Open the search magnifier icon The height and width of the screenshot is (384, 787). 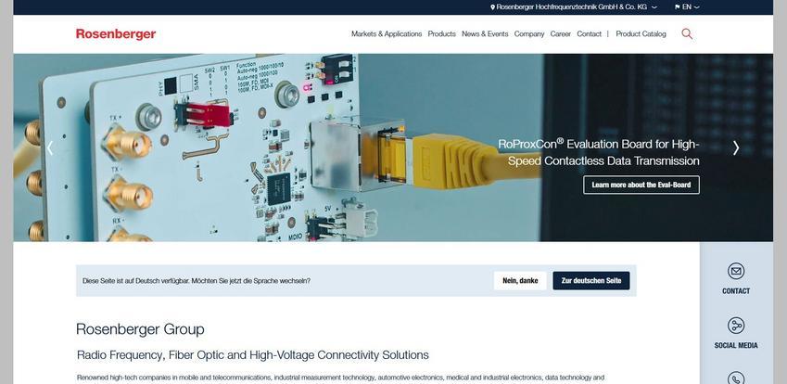687,33
